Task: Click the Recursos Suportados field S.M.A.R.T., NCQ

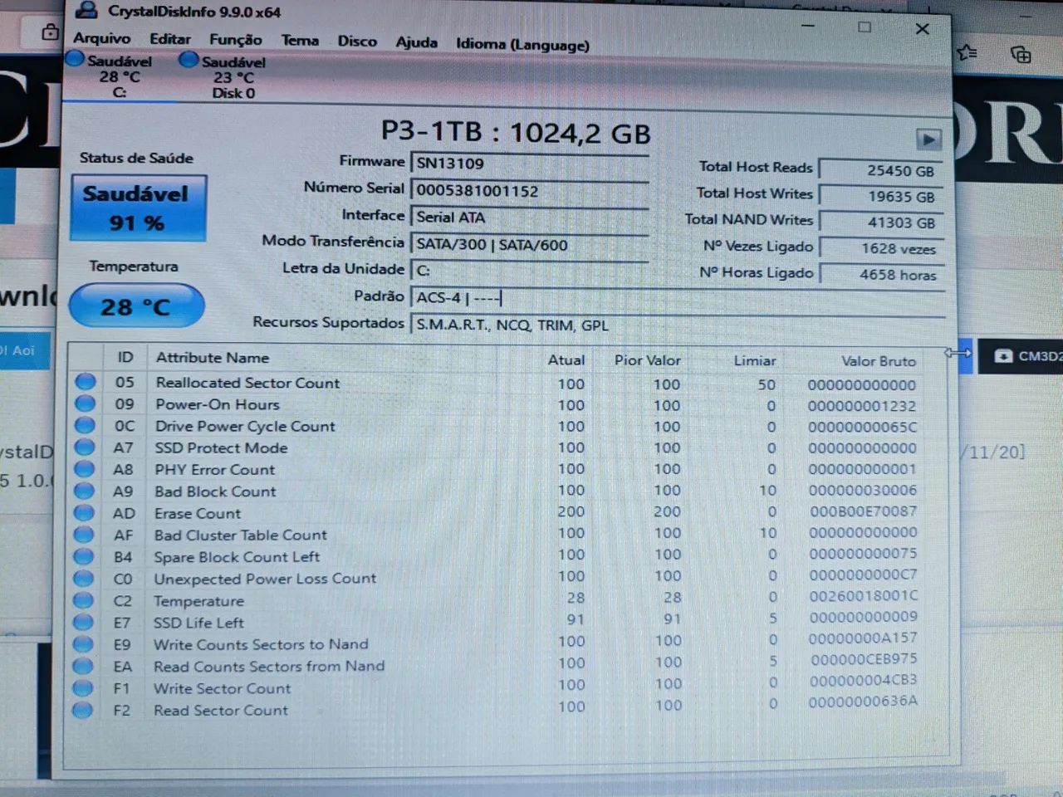Action: pos(678,325)
